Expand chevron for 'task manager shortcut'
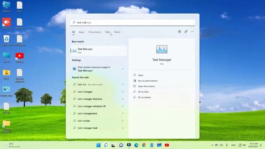Viewport: 265px width, 149px height. [123, 99]
